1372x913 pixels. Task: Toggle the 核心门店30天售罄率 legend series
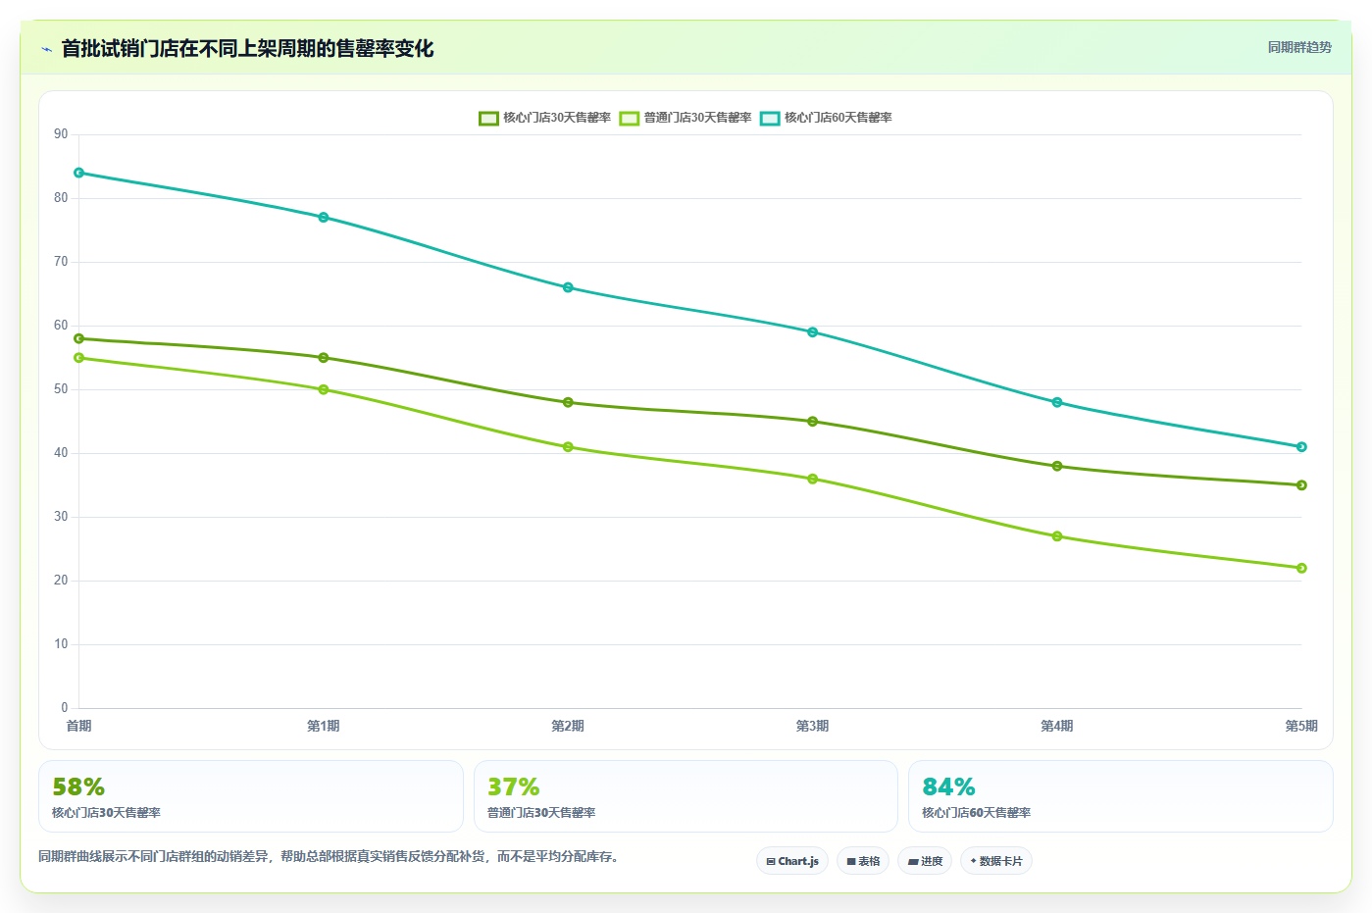[x=545, y=118]
